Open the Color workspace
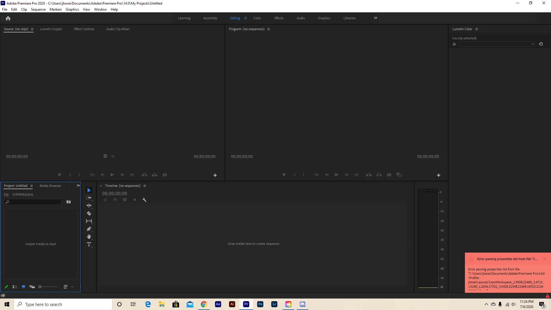Image resolution: width=551 pixels, height=310 pixels. pos(257,18)
